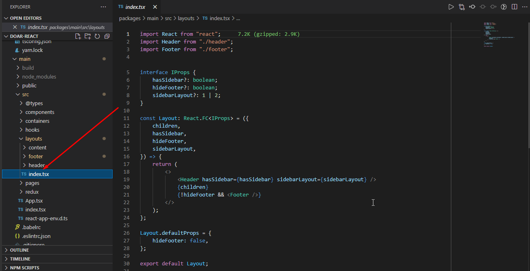Refresh the DOAR-REACT explorer
The width and height of the screenshot is (530, 271).
[x=97, y=36]
